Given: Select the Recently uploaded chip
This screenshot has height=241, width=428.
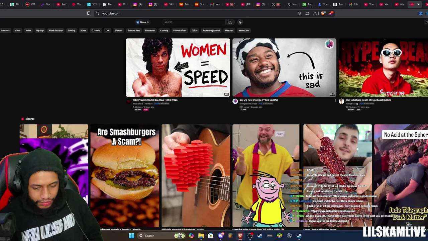Looking at the screenshot, I should click(211, 30).
